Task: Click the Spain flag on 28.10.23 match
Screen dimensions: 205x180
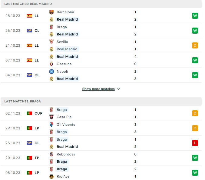Action: tap(29, 16)
